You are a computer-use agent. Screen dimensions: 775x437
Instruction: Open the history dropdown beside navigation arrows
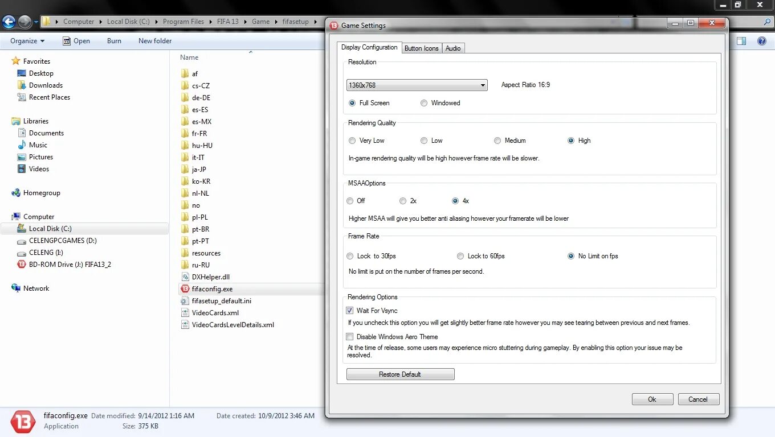[36, 22]
